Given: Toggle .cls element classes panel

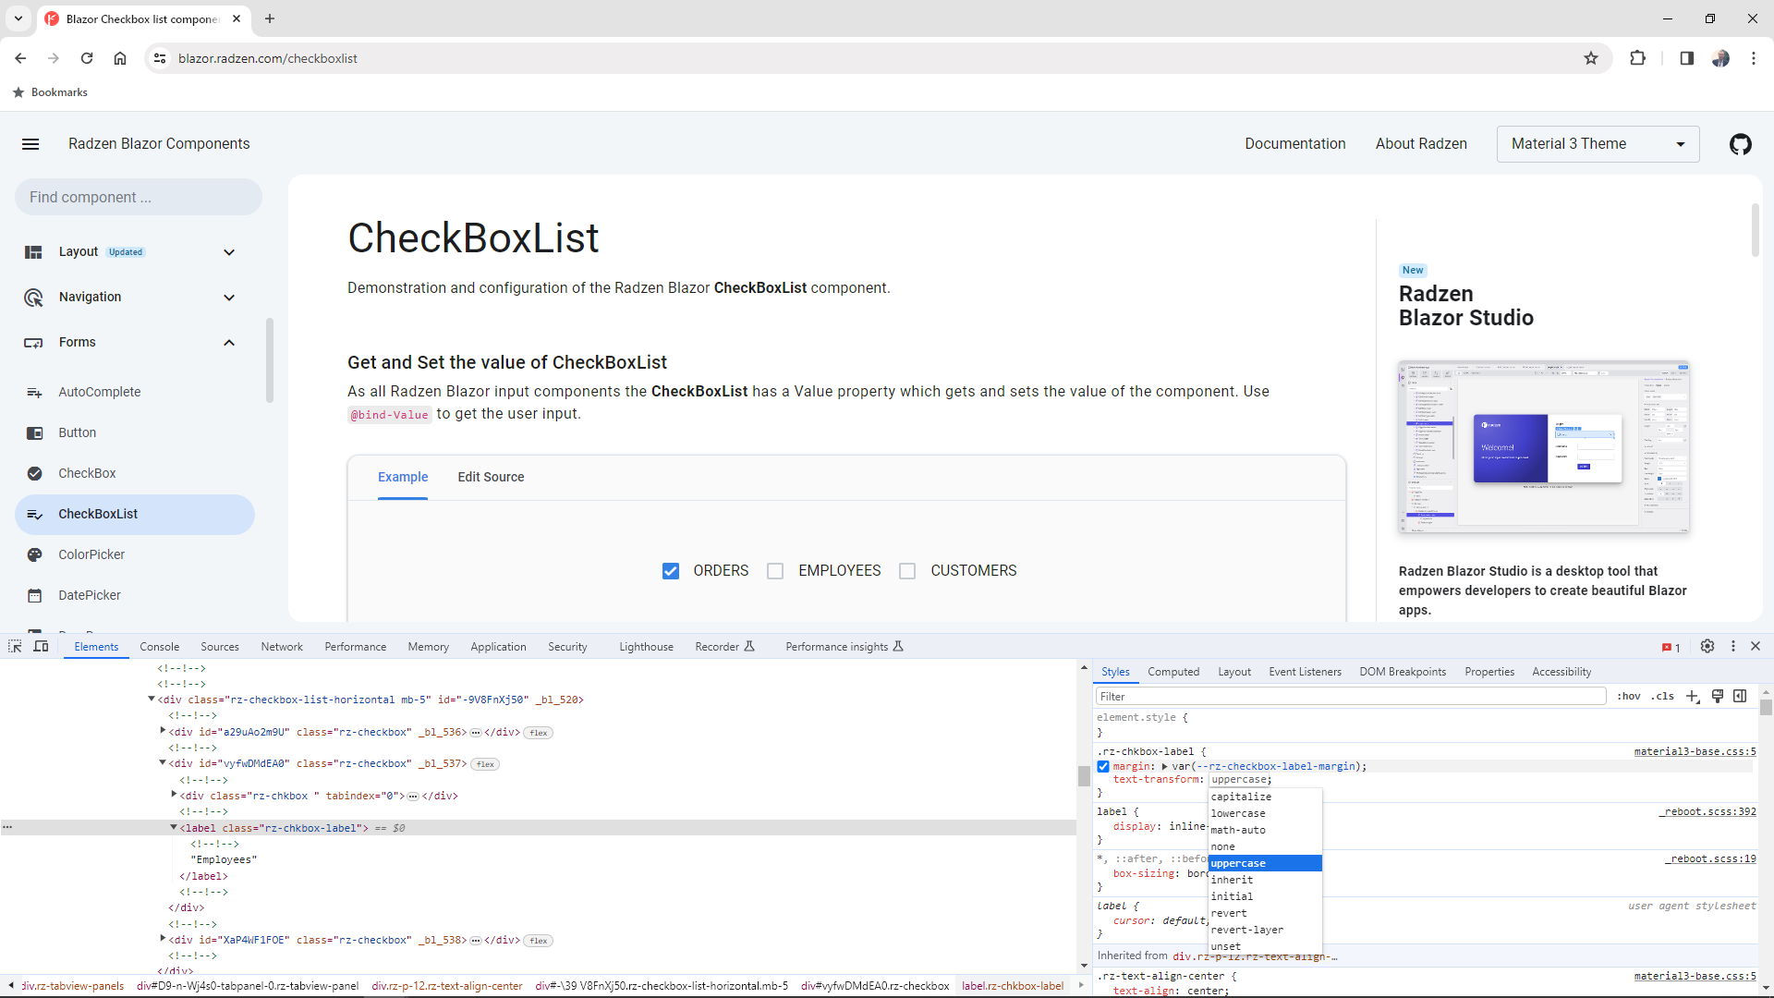Looking at the screenshot, I should point(1663,696).
